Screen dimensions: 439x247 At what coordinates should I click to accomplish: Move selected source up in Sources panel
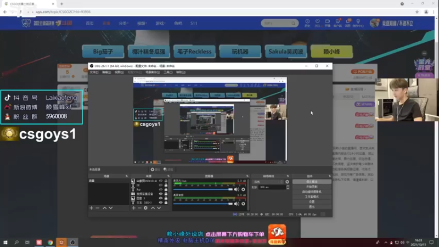(153, 208)
